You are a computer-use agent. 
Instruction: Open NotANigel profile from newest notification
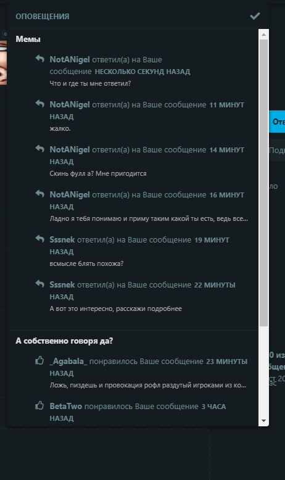click(70, 59)
